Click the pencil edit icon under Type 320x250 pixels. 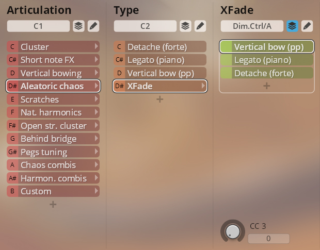pyautogui.click(x=200, y=26)
